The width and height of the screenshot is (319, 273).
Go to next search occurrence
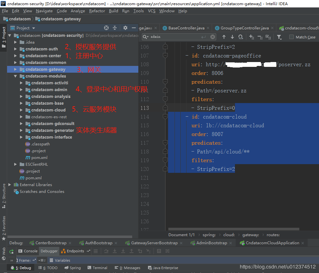coord(232,37)
